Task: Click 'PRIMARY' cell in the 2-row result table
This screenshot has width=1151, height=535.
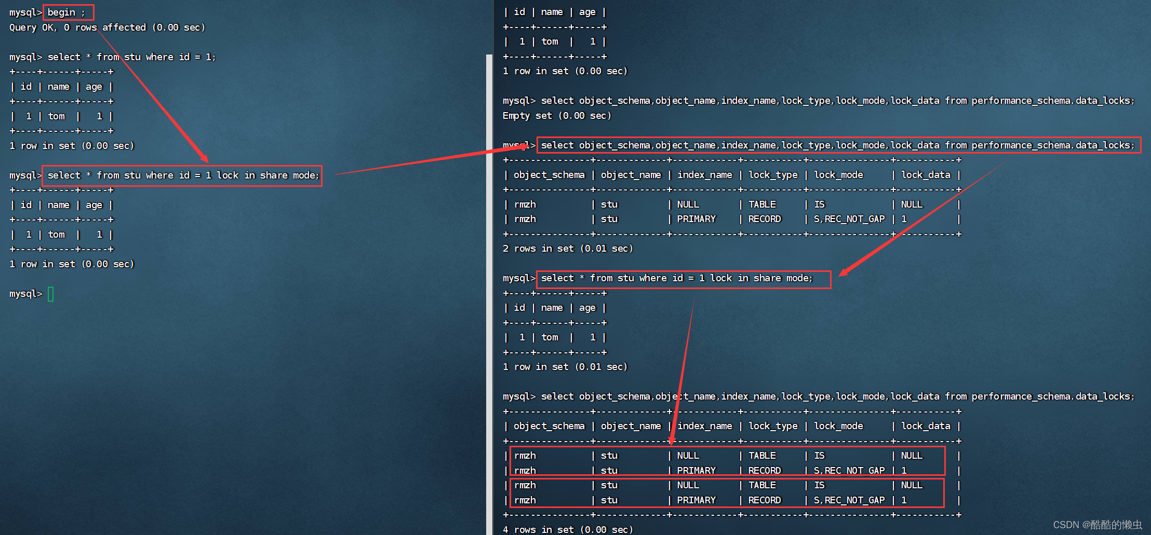Action: [696, 219]
